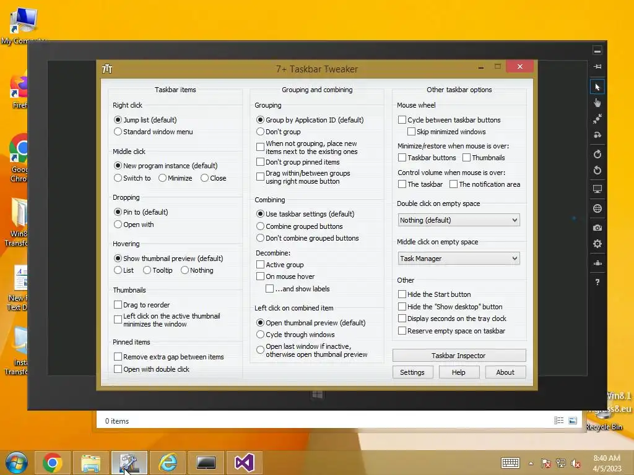634x475 pixels.
Task: Select Nothing for hovering
Action: point(197,270)
